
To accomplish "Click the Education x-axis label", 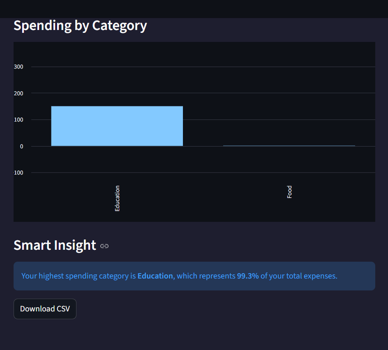I will (117, 198).
